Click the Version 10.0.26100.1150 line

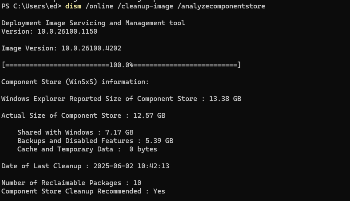[49, 31]
